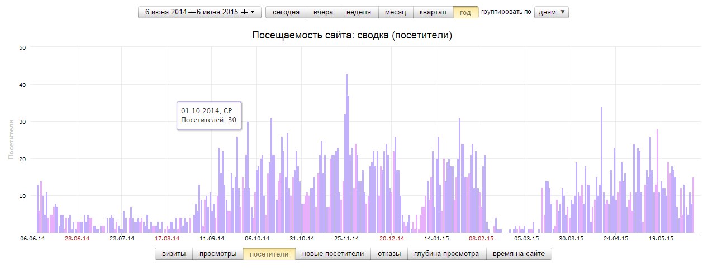Click the active 'посетители' tab
The height and width of the screenshot is (271, 708).
pyautogui.click(x=269, y=254)
